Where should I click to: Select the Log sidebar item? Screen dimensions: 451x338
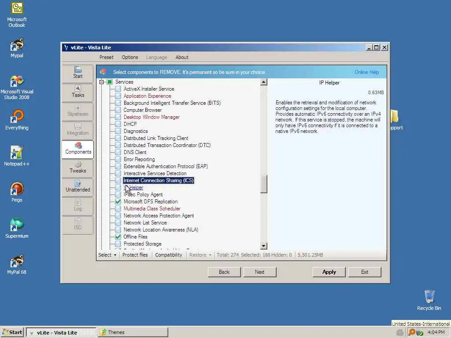[78, 206]
